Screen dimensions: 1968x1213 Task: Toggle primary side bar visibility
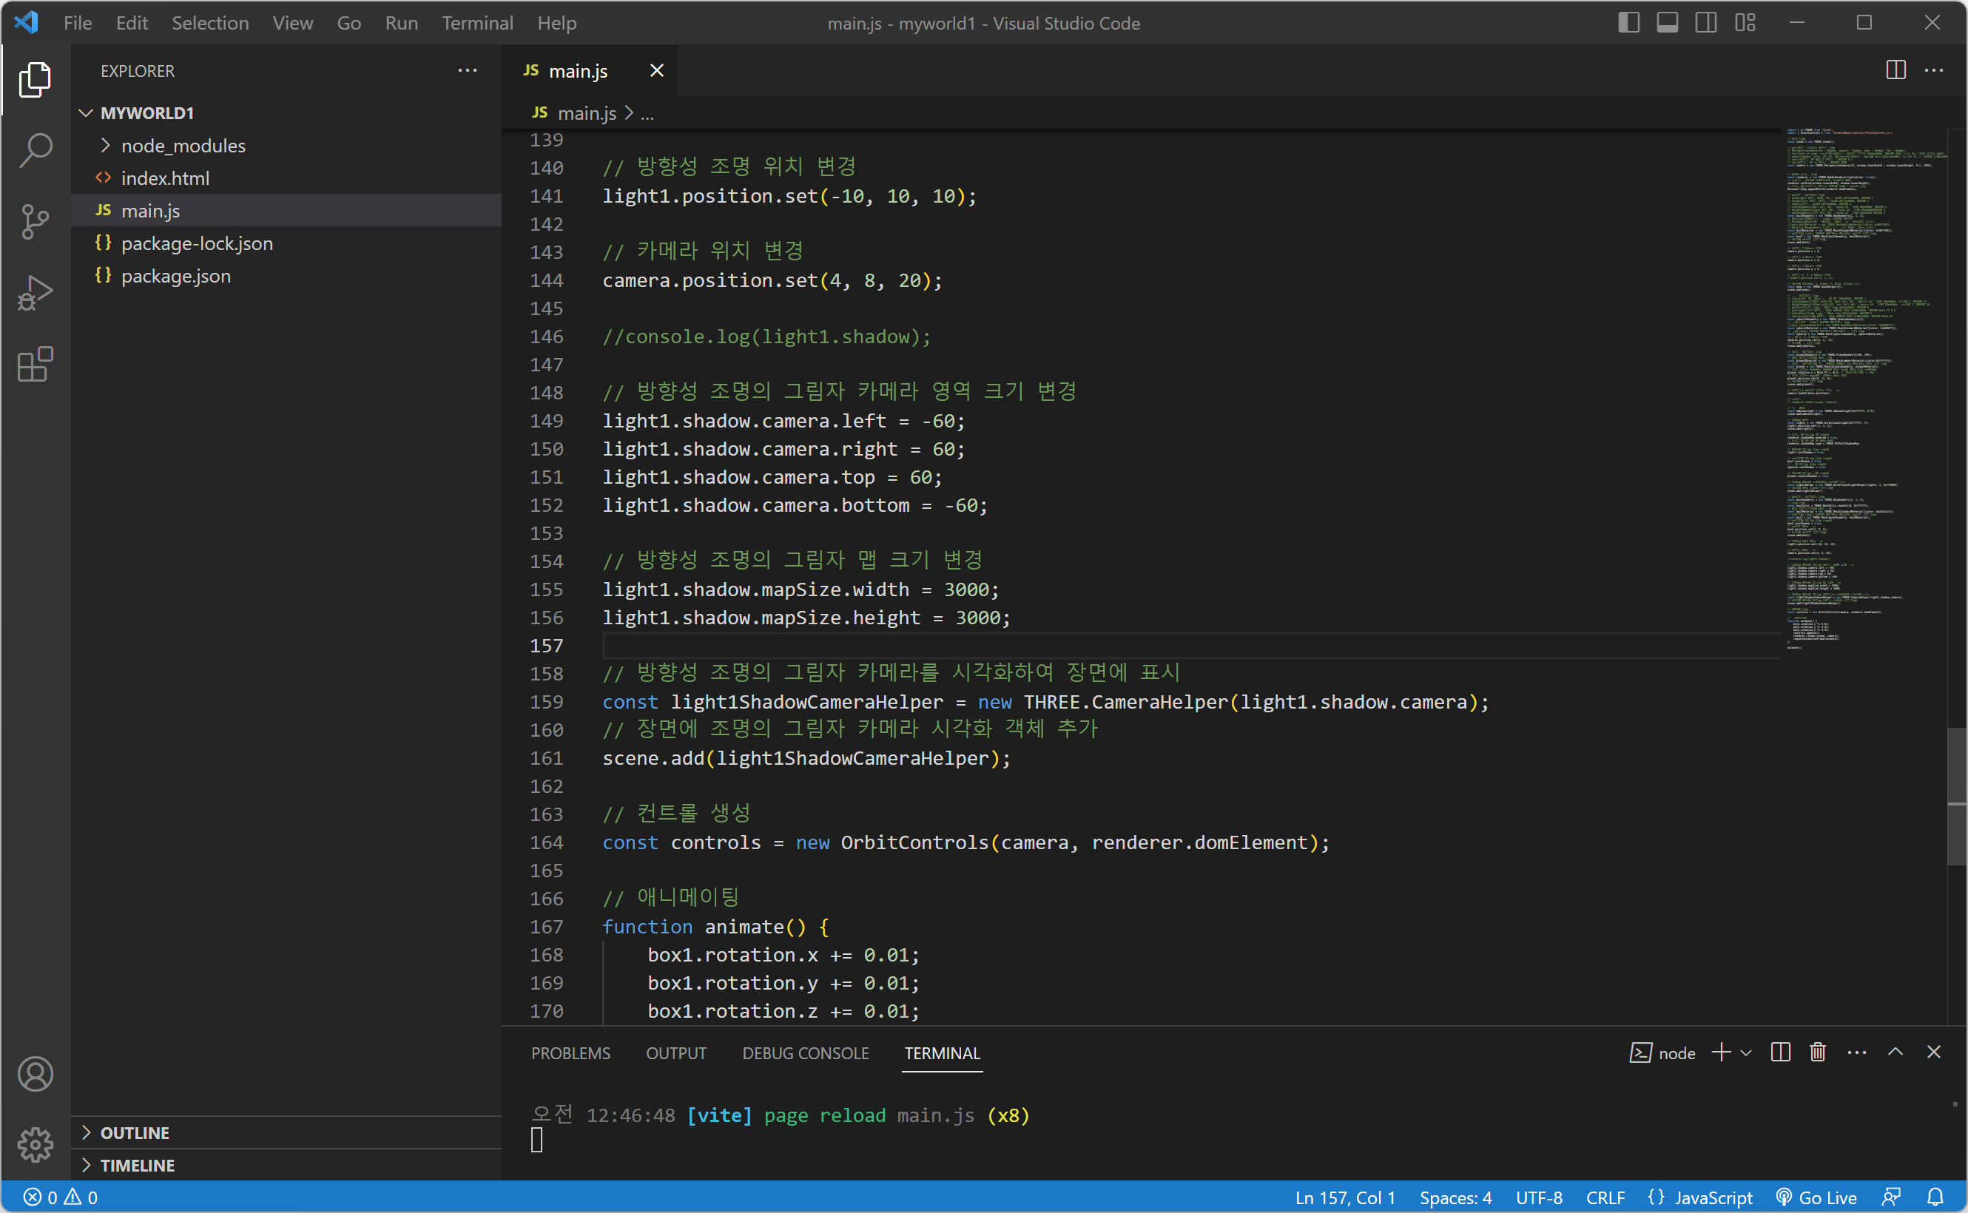pyautogui.click(x=1628, y=22)
